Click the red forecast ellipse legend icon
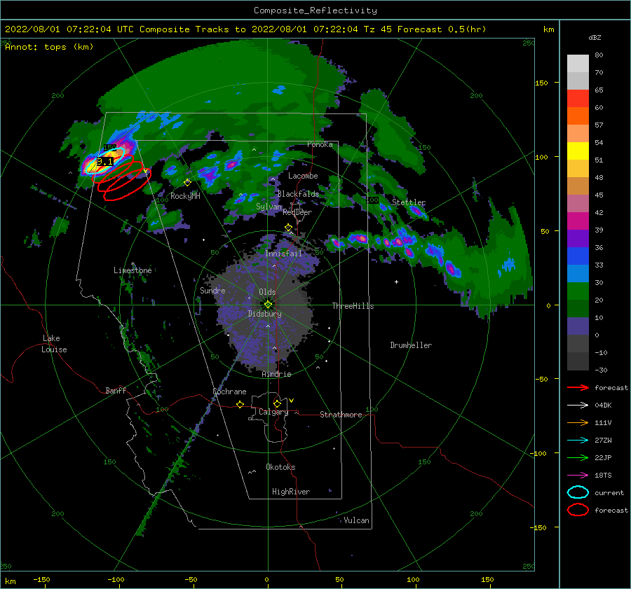631x589 pixels. [x=578, y=510]
